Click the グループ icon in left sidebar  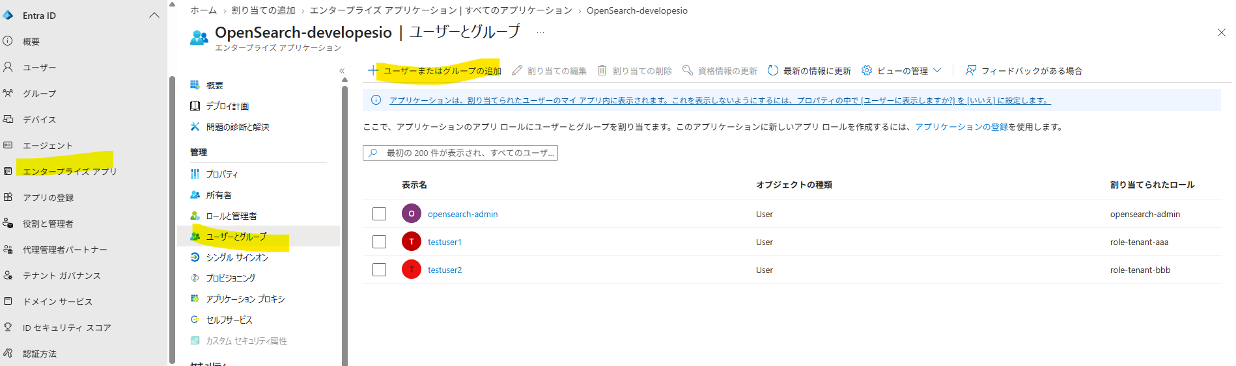pyautogui.click(x=8, y=93)
